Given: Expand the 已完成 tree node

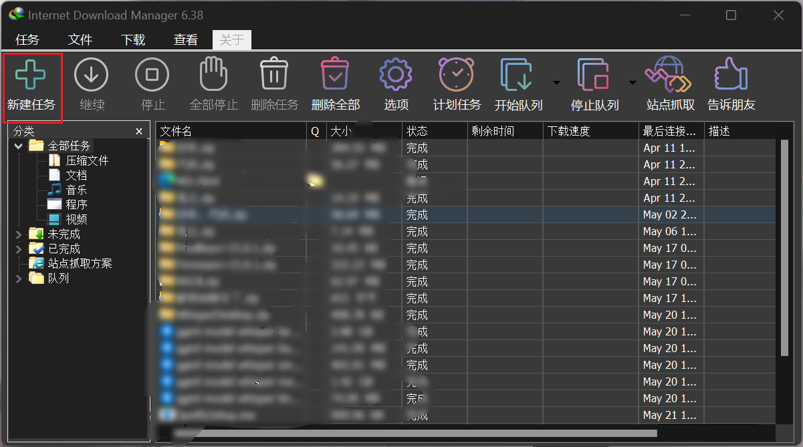Looking at the screenshot, I should coord(19,249).
